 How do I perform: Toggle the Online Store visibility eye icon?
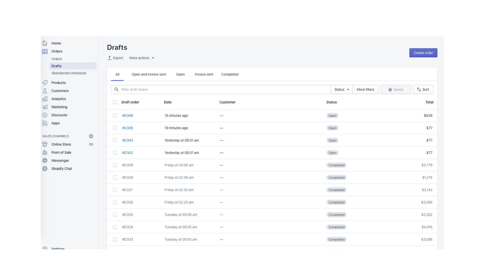coord(91,144)
